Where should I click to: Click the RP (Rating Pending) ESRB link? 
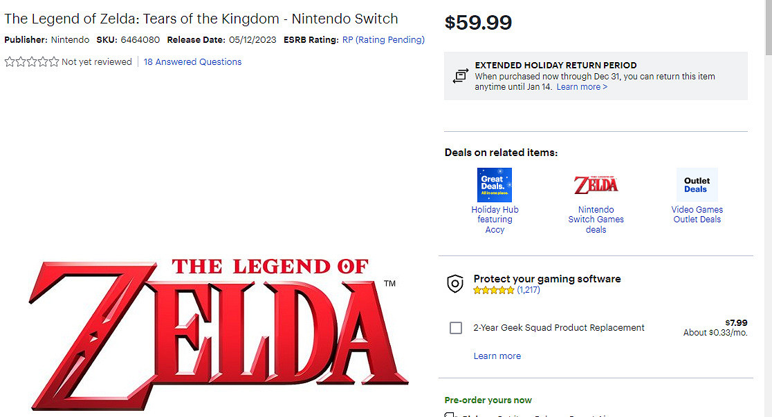pyautogui.click(x=383, y=40)
